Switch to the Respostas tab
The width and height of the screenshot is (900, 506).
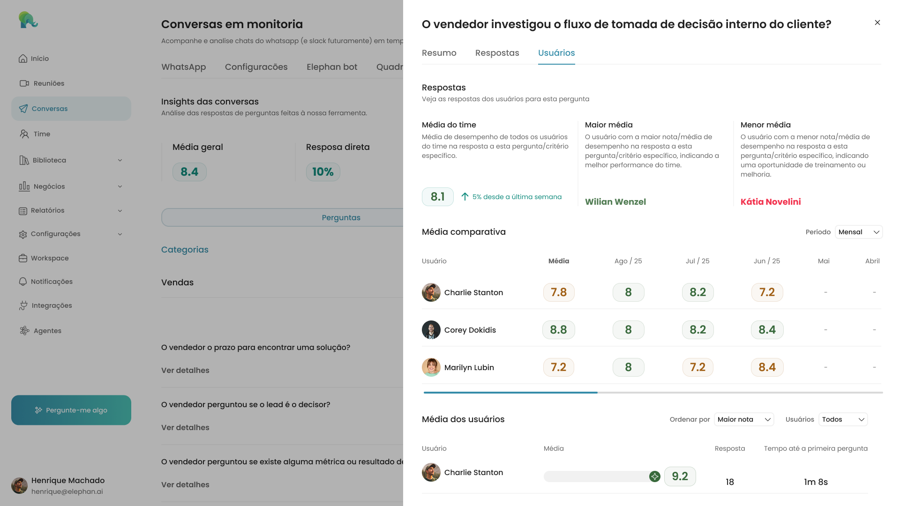pyautogui.click(x=497, y=53)
